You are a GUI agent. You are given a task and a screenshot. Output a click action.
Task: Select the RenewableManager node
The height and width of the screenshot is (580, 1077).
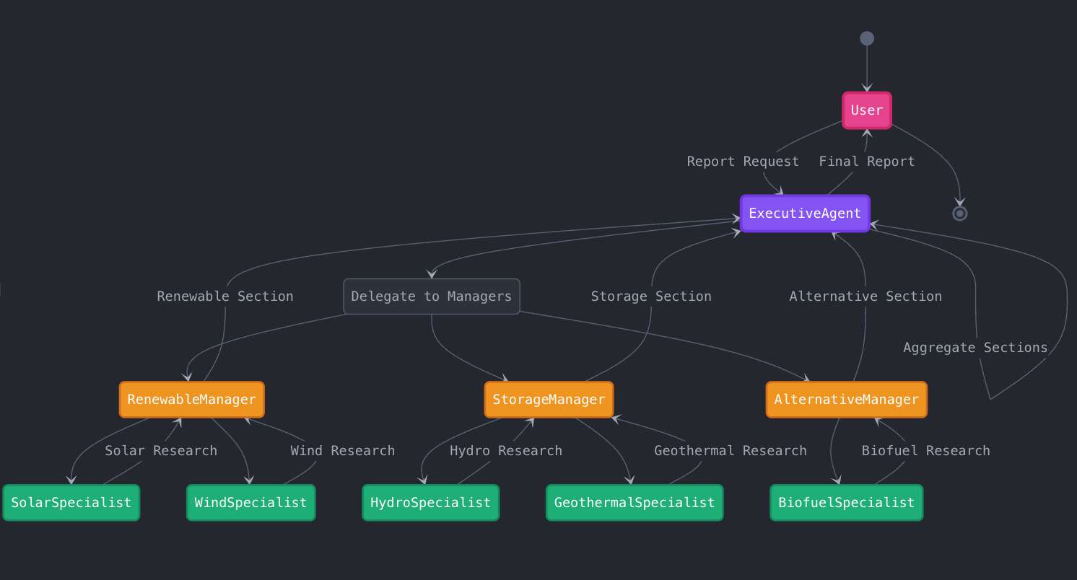click(x=191, y=399)
